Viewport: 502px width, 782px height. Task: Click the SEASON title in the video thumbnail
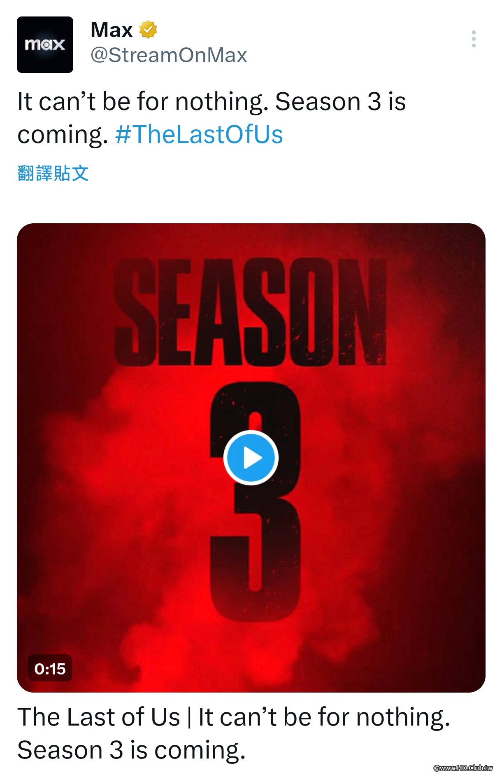251,312
